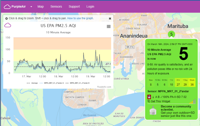
Task: Close the graph panel with the X
Action: (x=110, y=18)
